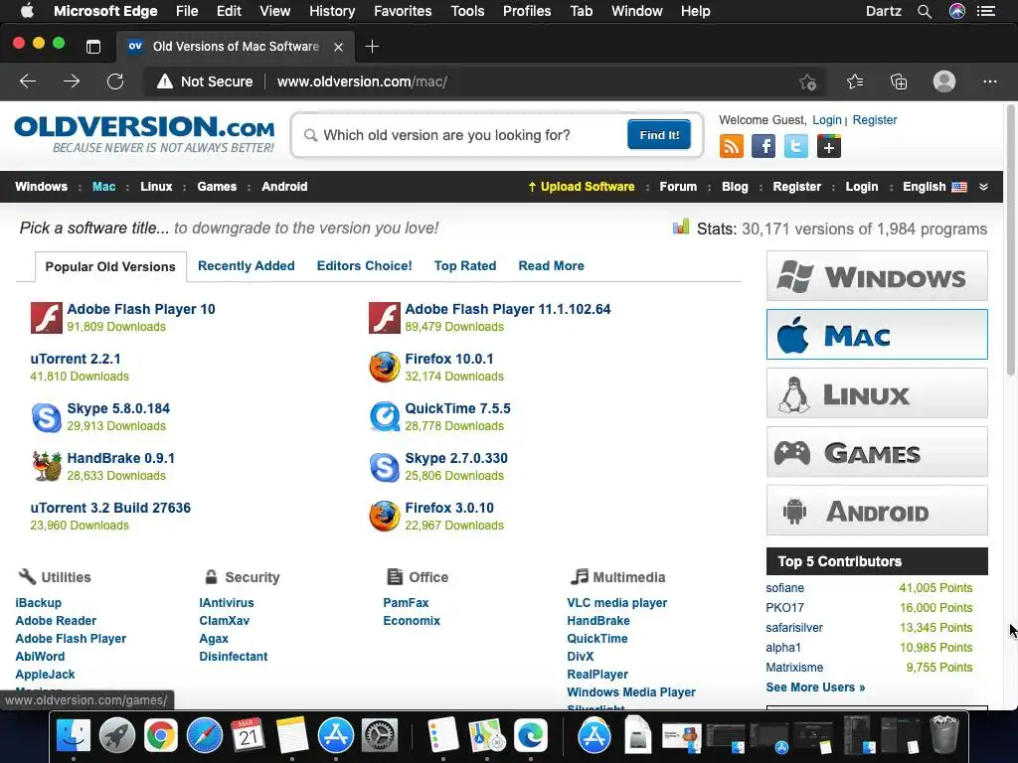Open System Preferences from the Dock
This screenshot has width=1018, height=763.
pyautogui.click(x=379, y=735)
